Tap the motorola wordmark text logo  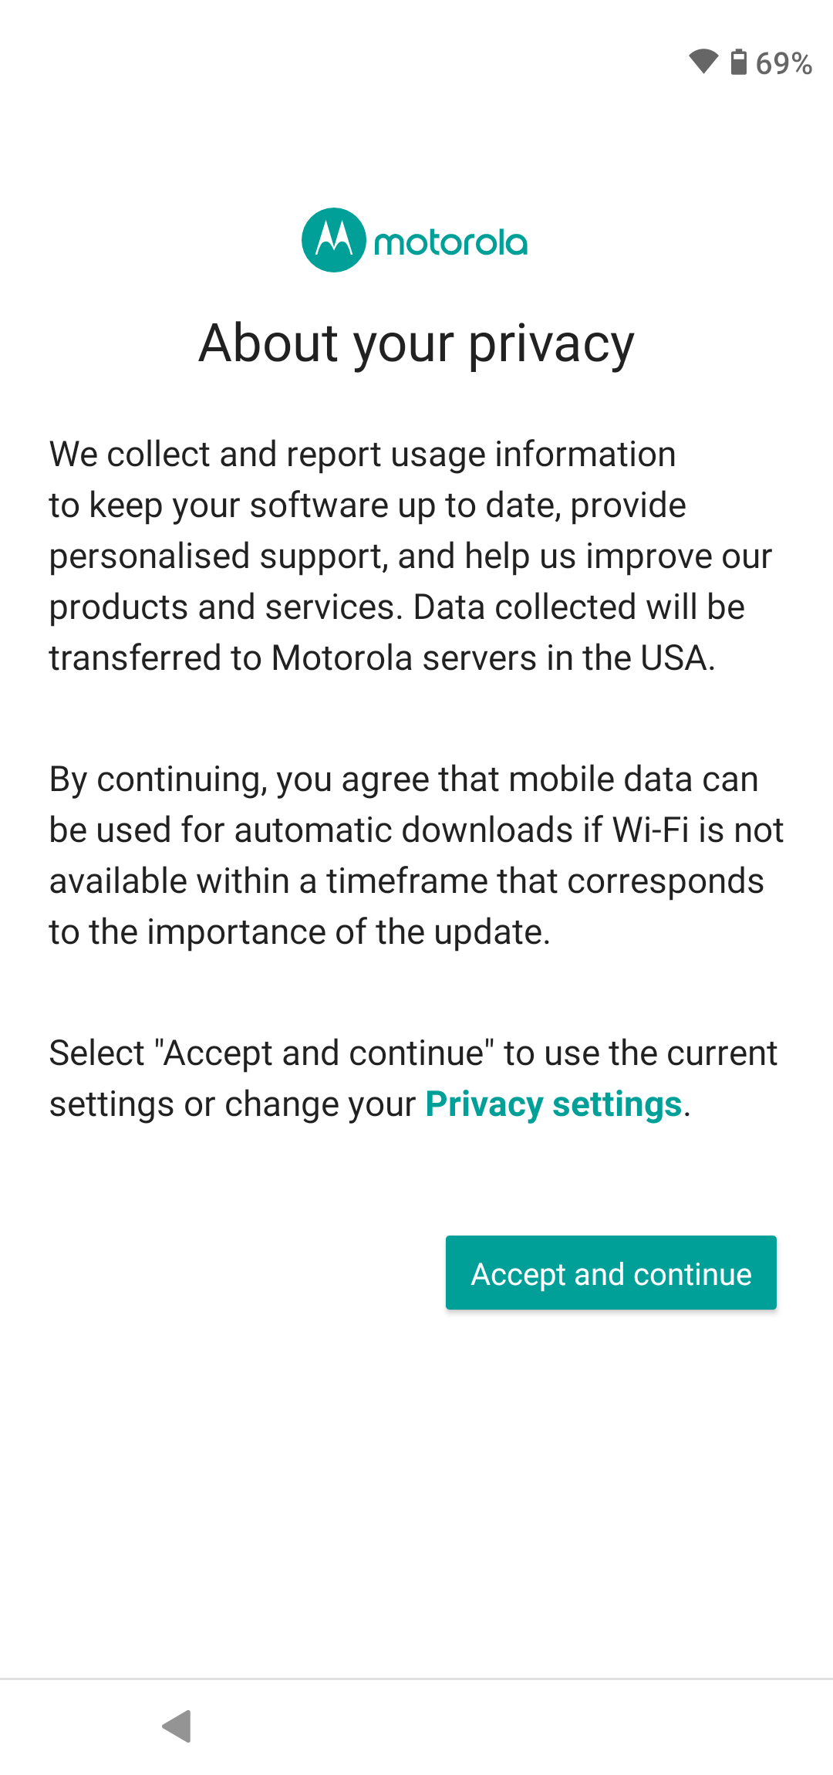coord(450,243)
